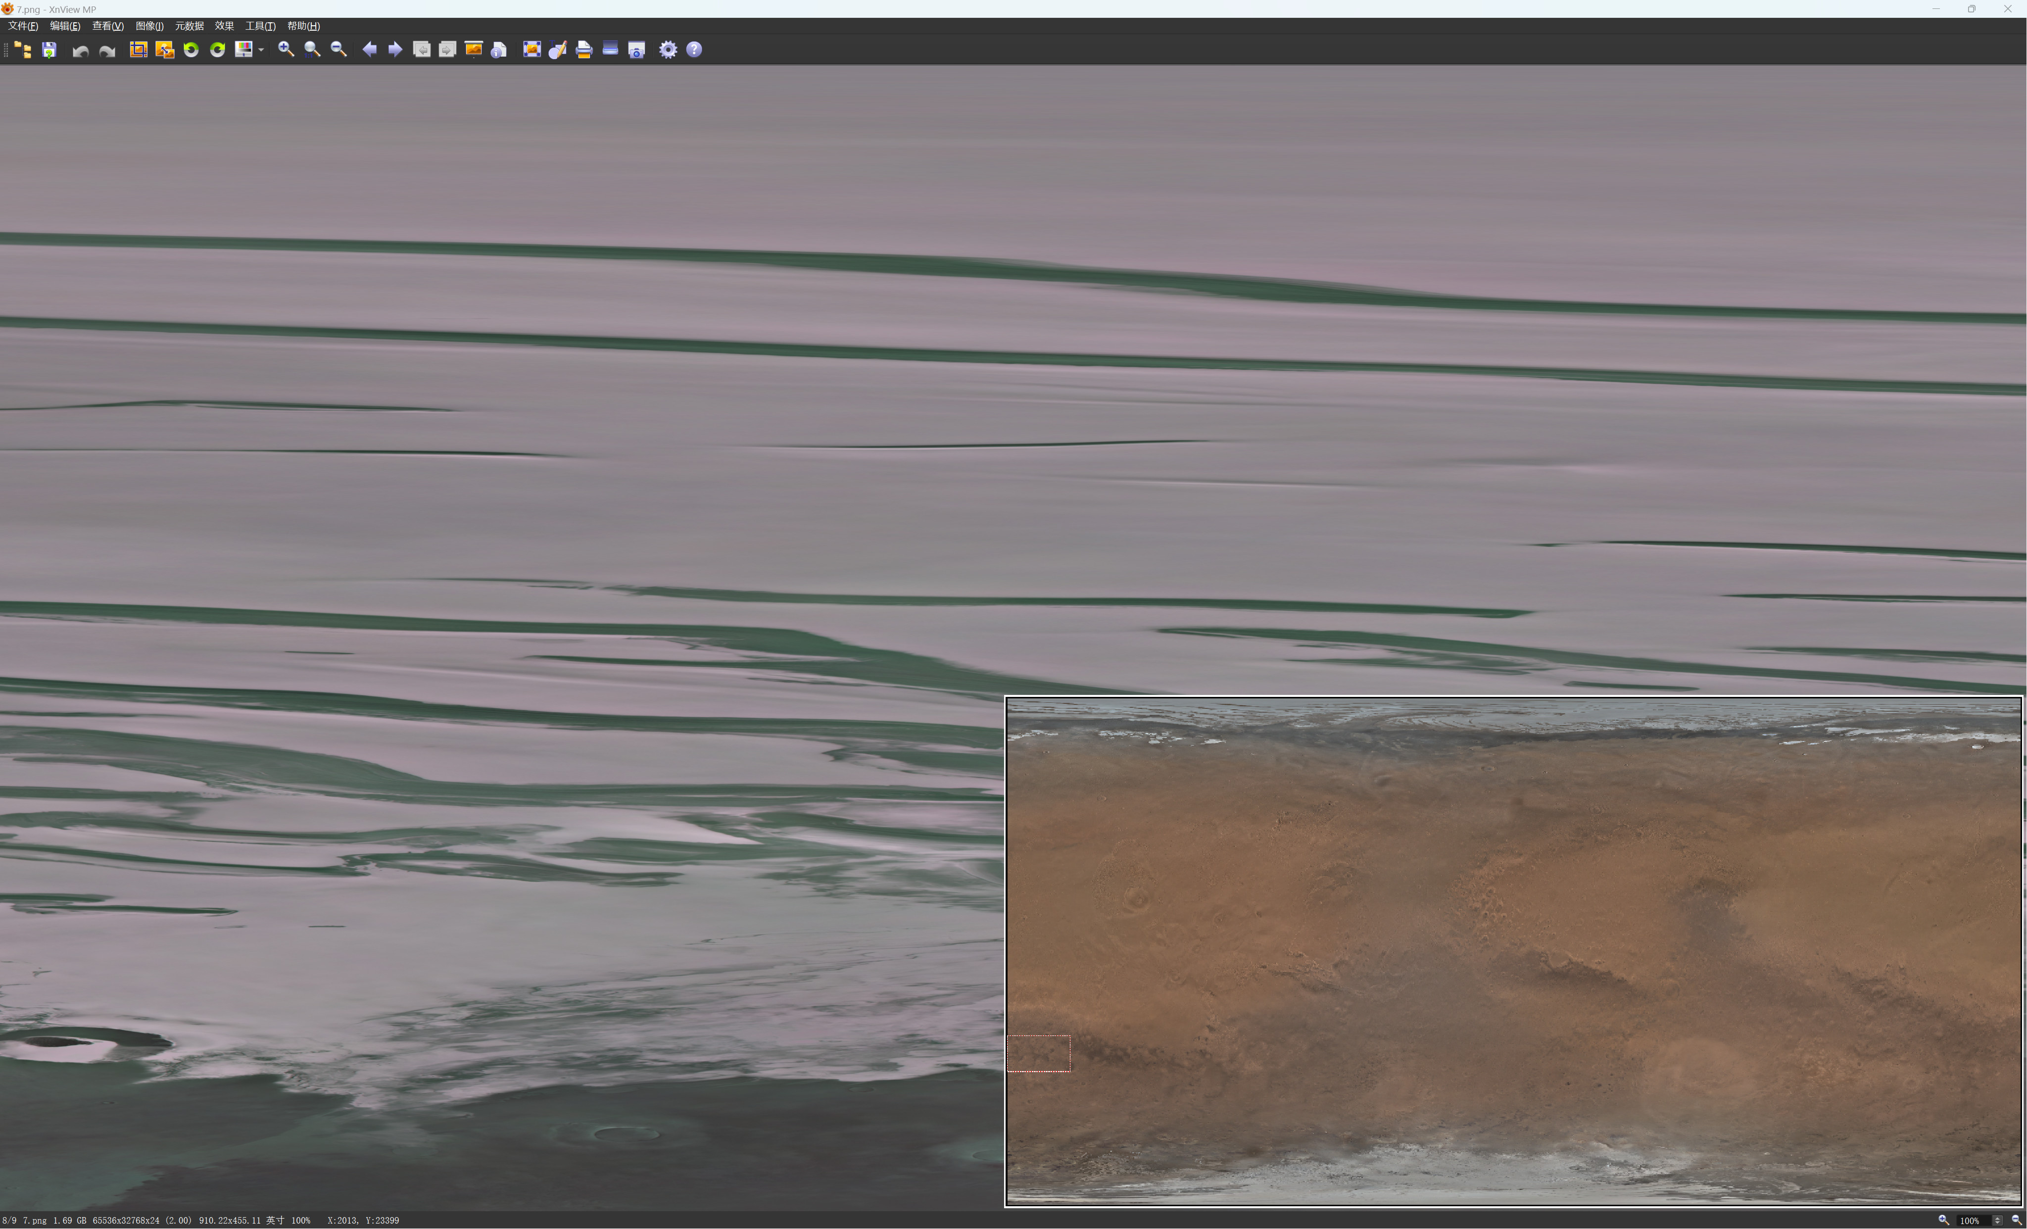Viewport: 2027px width, 1229px height.
Task: Open image properties info icon
Action: 498,50
